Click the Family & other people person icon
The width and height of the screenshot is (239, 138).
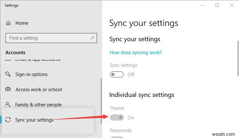tap(8, 104)
